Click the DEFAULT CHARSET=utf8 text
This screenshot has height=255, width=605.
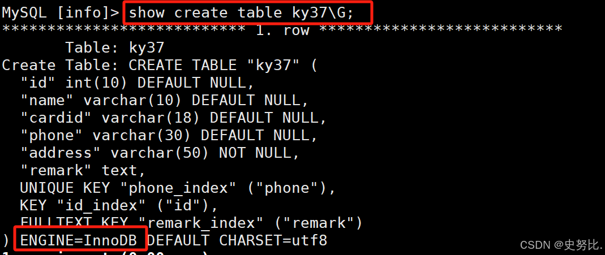click(237, 241)
